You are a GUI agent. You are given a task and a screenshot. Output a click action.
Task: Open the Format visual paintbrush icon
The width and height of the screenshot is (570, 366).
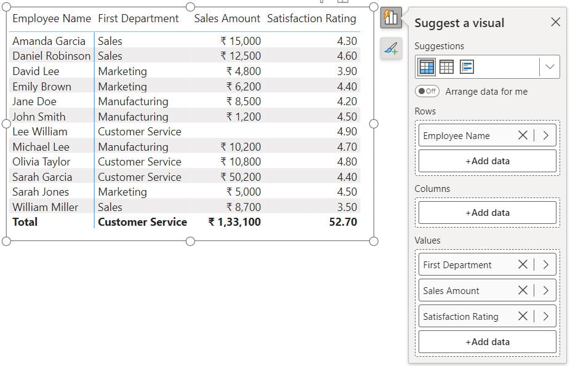pyautogui.click(x=391, y=49)
